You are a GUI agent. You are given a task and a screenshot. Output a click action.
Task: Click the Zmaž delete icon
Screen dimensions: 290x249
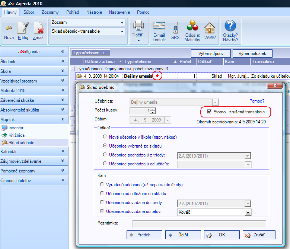38,28
